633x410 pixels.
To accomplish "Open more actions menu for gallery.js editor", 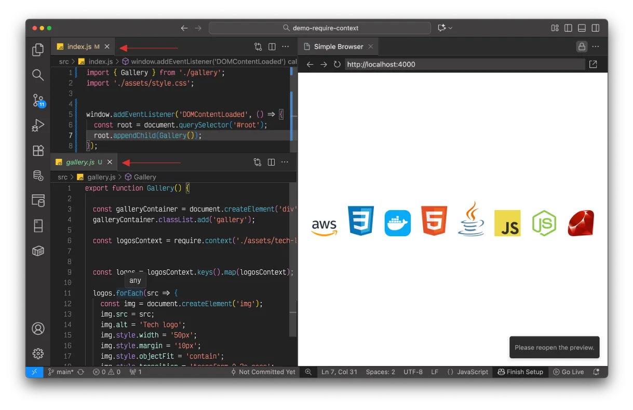I will coord(285,162).
